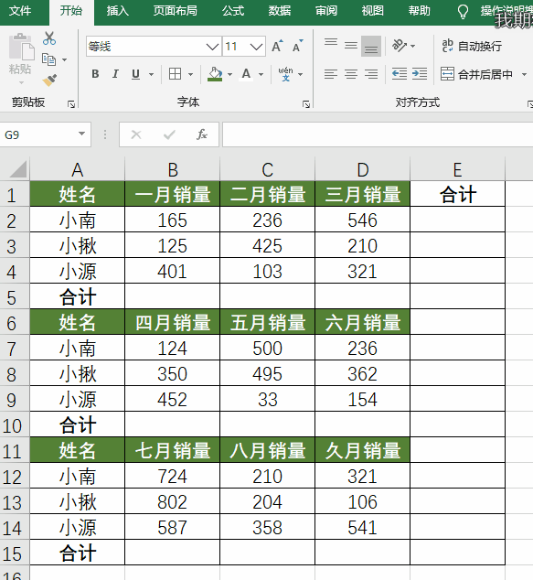Click the Paste (粘贴) clipboard icon

(21, 48)
